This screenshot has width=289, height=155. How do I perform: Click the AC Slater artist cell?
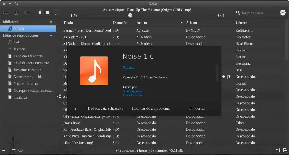coord(143,31)
